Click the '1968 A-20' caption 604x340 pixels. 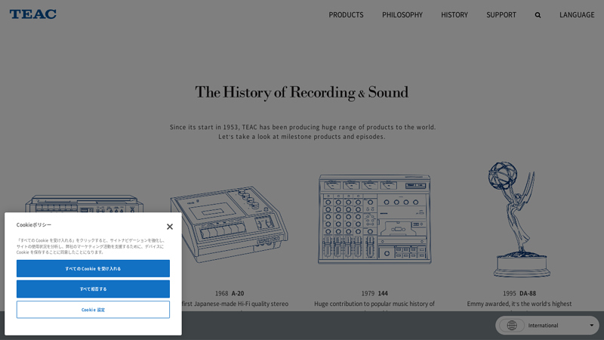(x=230, y=293)
